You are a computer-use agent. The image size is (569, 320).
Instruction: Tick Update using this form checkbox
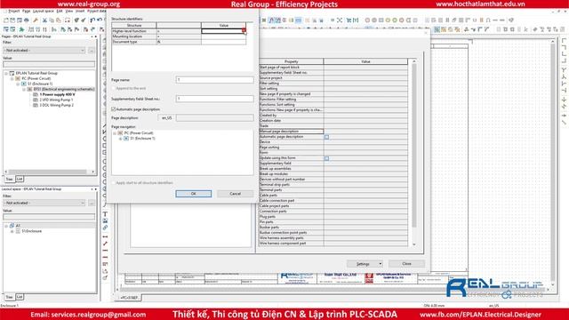pos(326,158)
